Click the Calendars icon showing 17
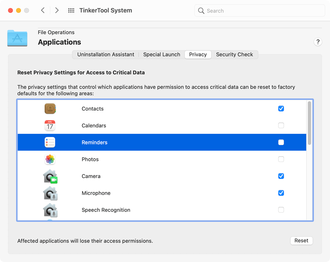Image resolution: width=330 pixels, height=262 pixels. click(x=50, y=125)
